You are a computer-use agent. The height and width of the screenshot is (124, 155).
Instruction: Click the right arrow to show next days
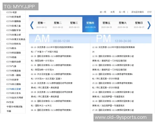click(149, 25)
